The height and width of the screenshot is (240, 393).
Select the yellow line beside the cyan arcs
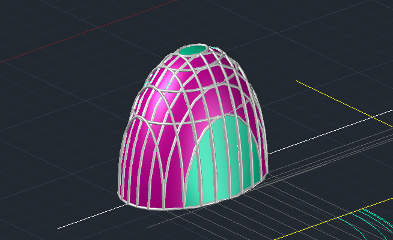tap(334, 219)
